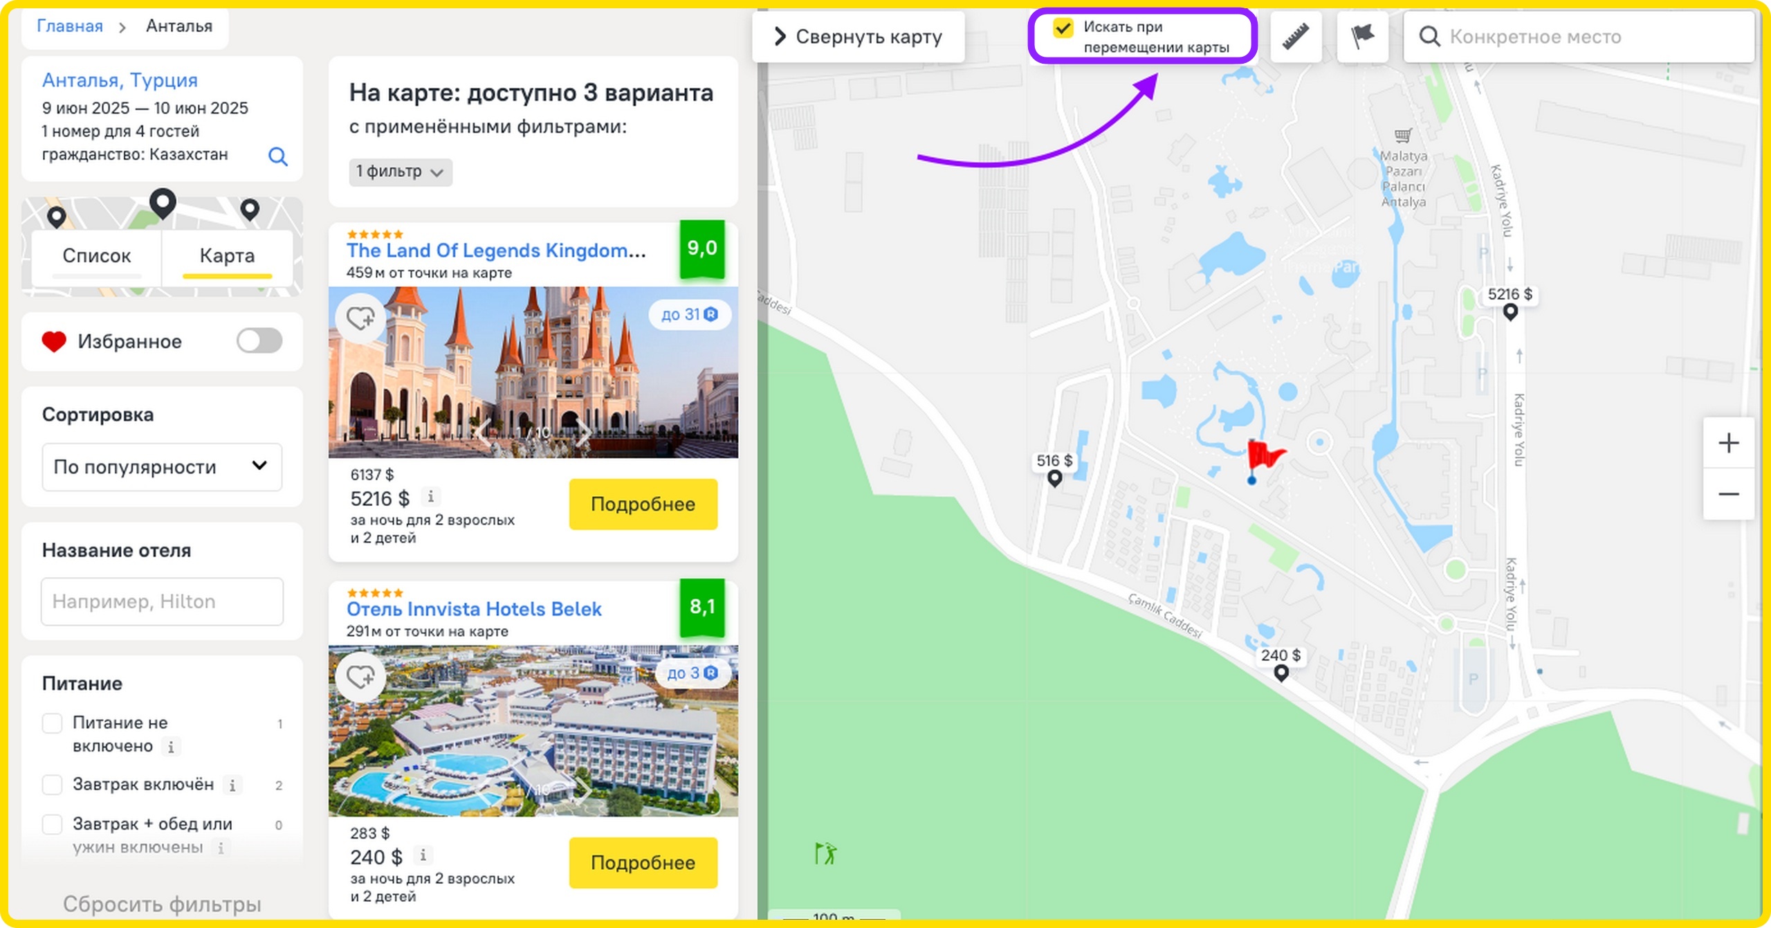Viewport: 1771px width, 928px height.
Task: Add Land Of Legends hotel to favorites
Action: (360, 319)
